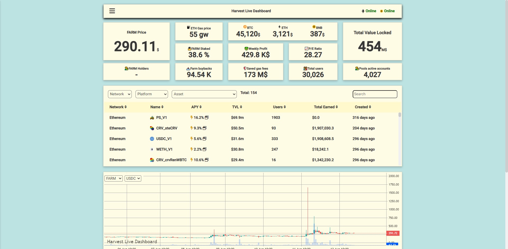Click the copy icon next to PS_V1 APY
Image resolution: width=508 pixels, height=249 pixels.
pos(207,117)
